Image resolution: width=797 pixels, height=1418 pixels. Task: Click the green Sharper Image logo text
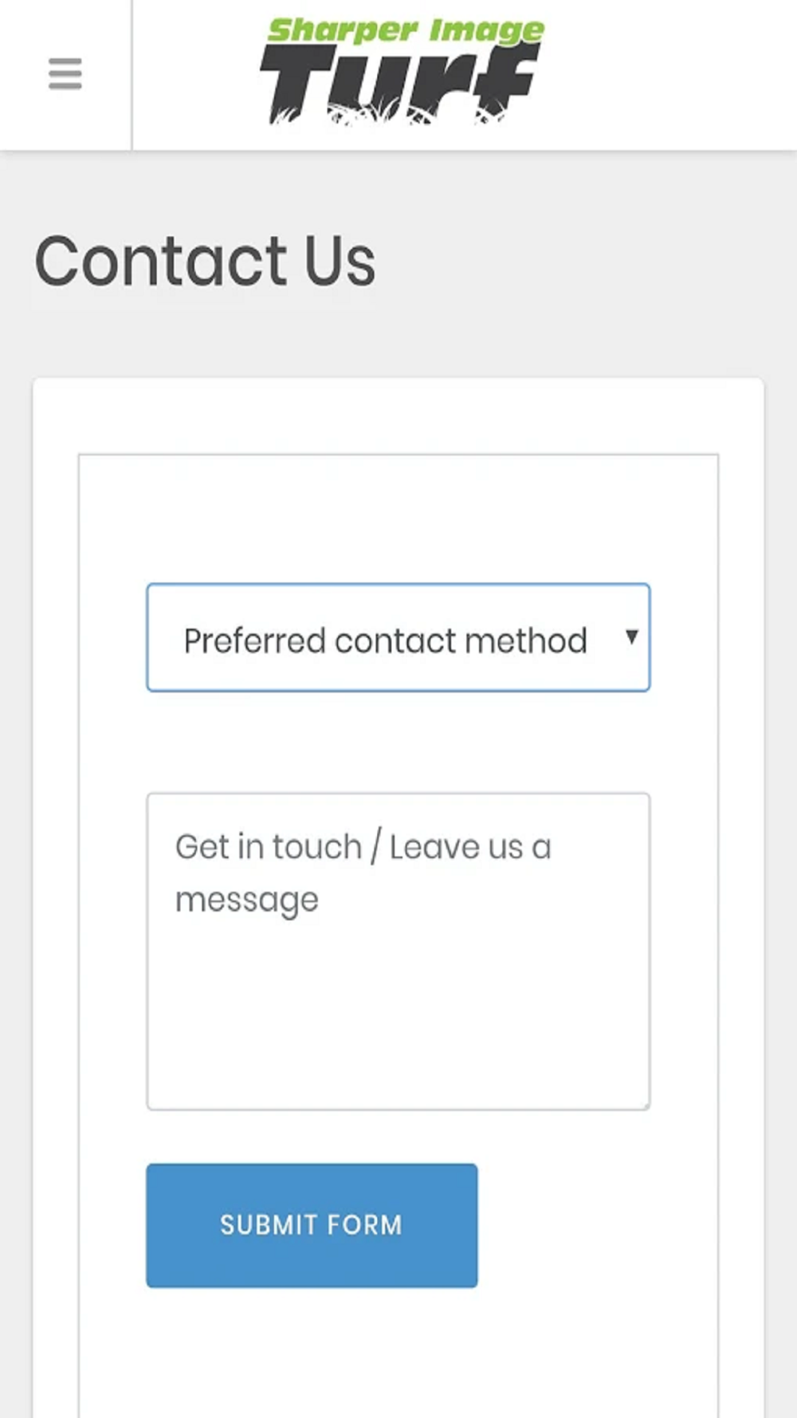coord(406,30)
